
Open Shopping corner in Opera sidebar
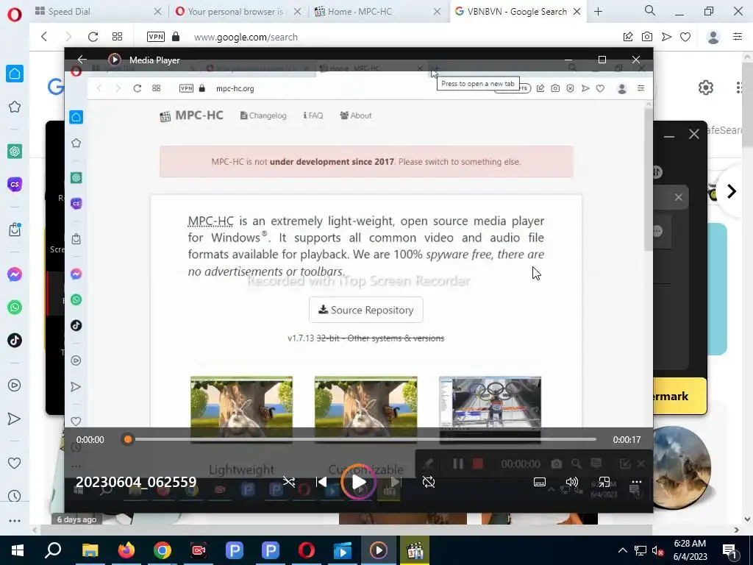point(15,230)
